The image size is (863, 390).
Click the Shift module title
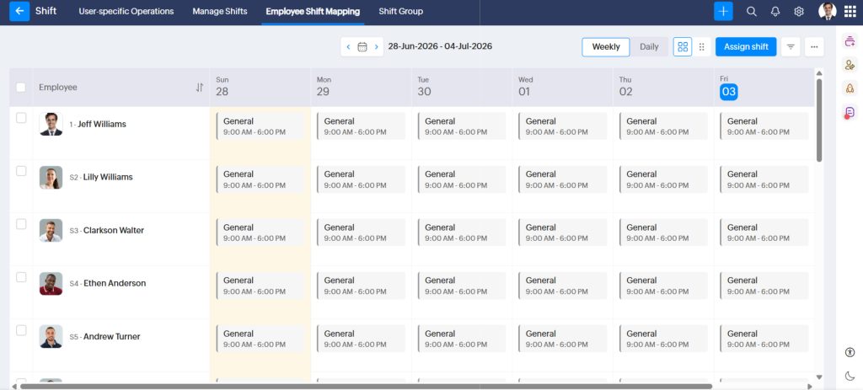(46, 11)
